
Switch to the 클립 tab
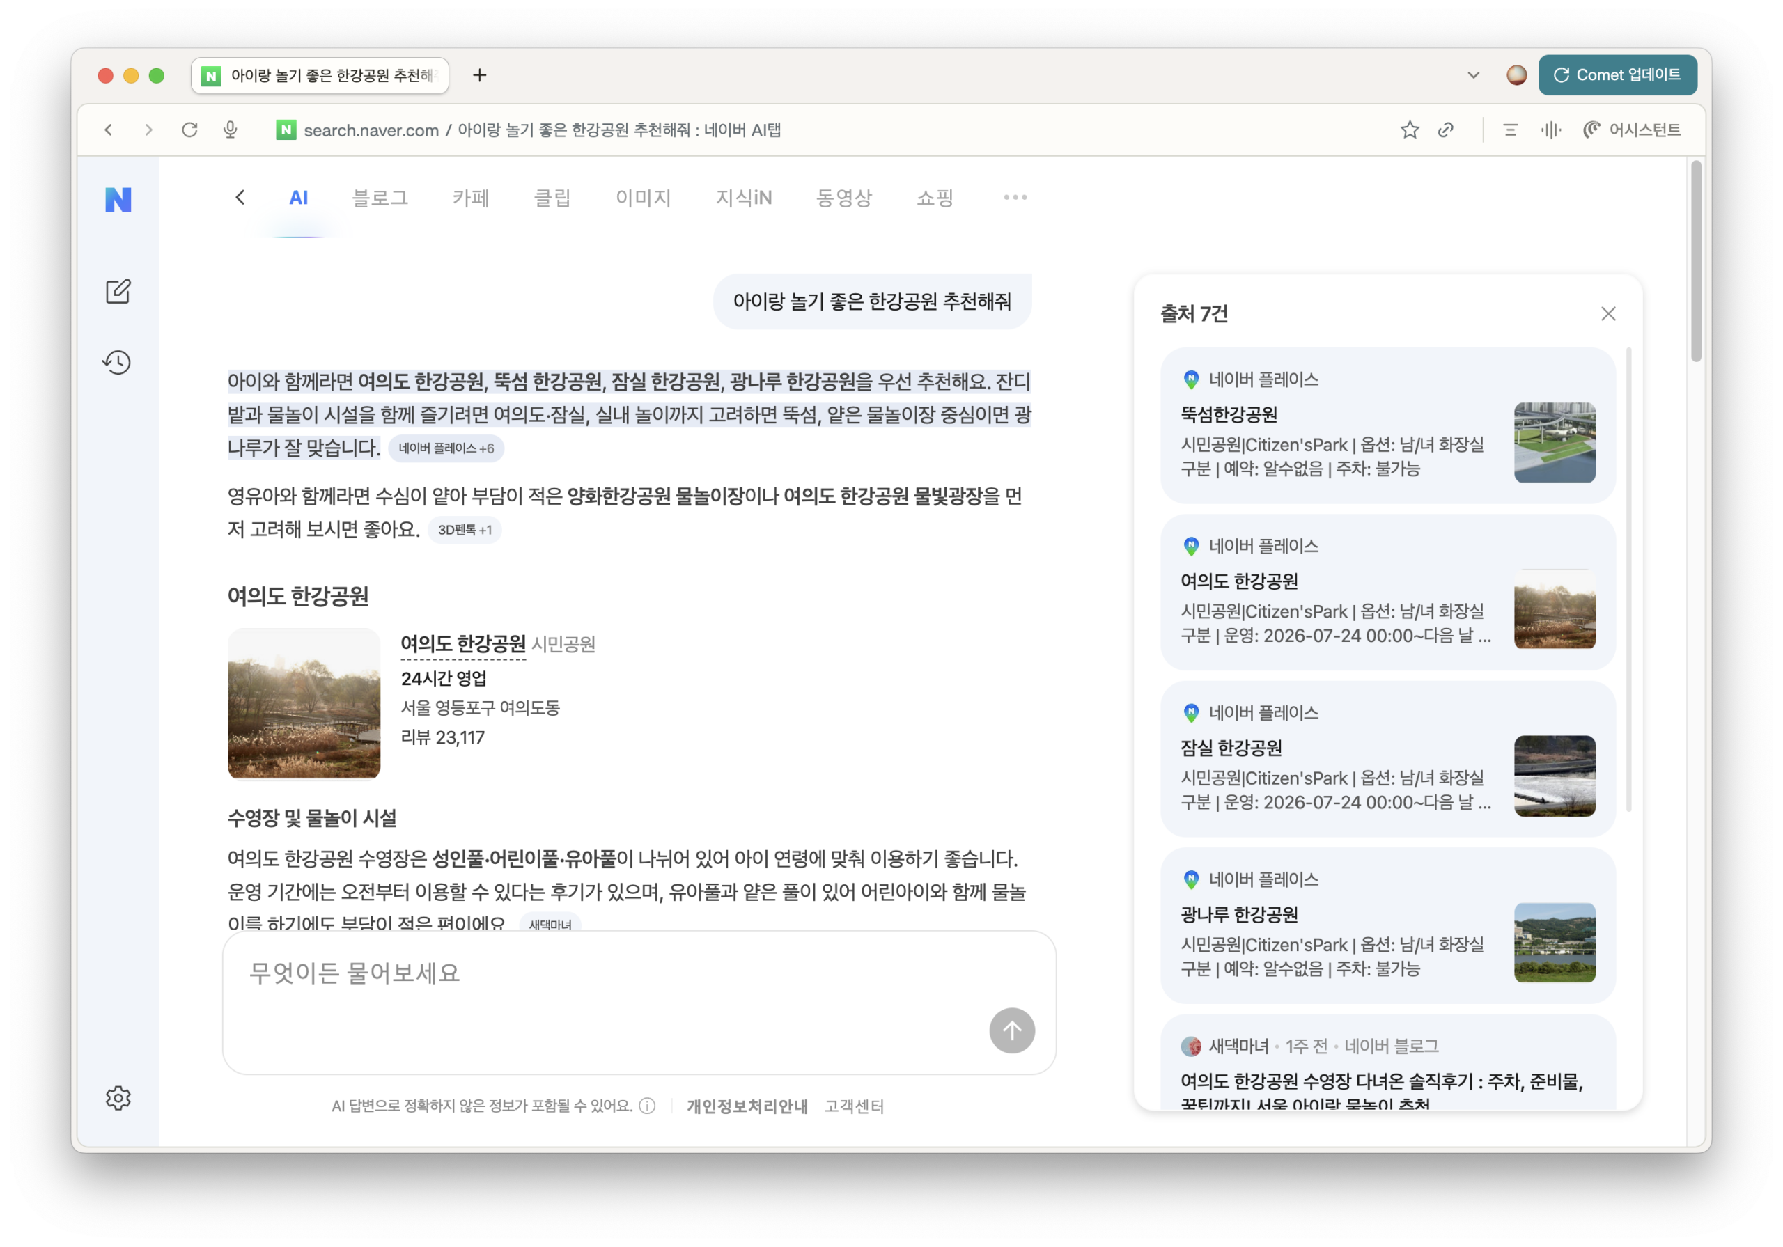553,198
